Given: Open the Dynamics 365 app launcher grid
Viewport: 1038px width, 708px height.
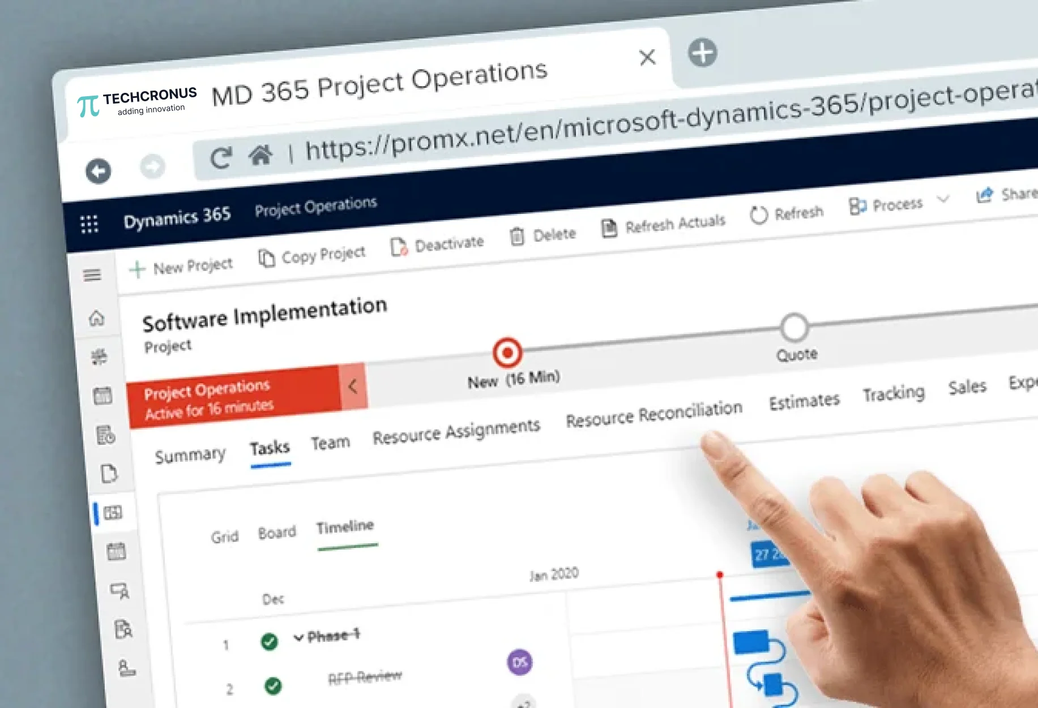Looking at the screenshot, I should 88,224.
